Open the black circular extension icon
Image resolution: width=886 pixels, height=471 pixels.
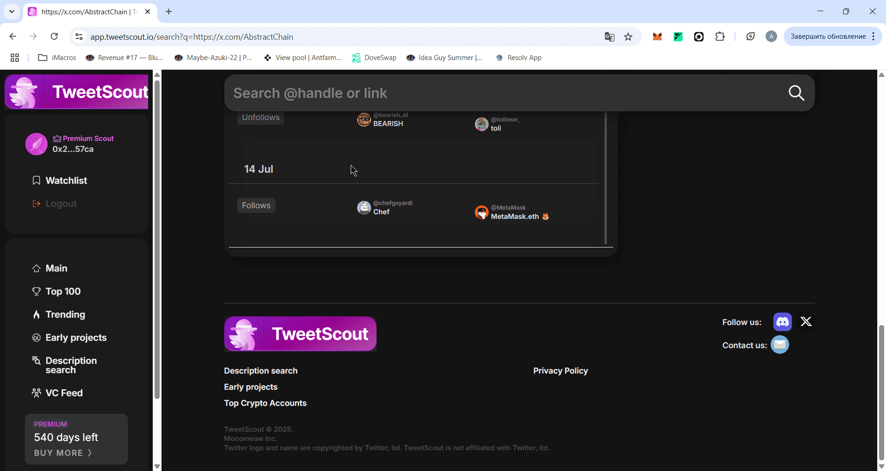click(x=699, y=36)
